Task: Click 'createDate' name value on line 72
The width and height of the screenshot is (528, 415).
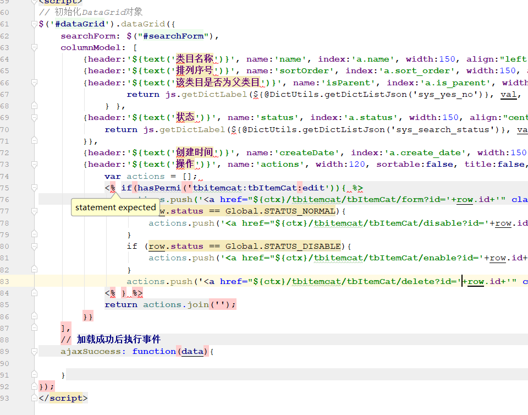Action: pyautogui.click(x=307, y=153)
